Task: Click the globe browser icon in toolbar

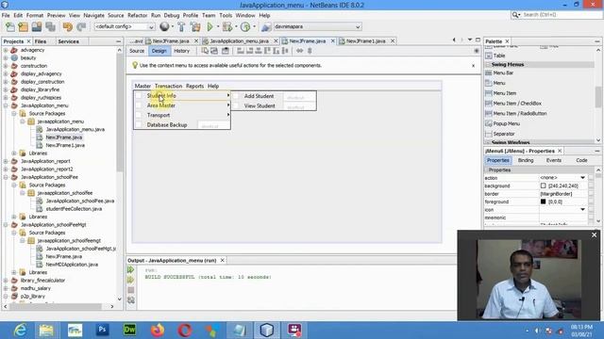Action: 164,26
